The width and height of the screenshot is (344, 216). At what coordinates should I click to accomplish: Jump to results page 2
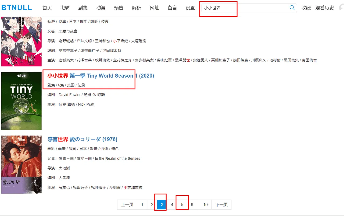click(x=152, y=205)
